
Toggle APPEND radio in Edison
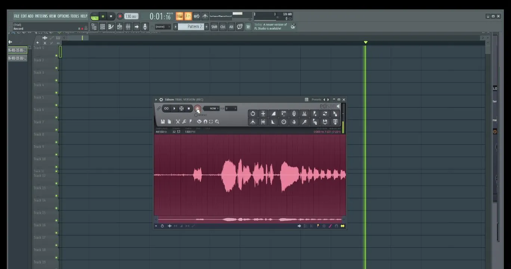(196, 115)
